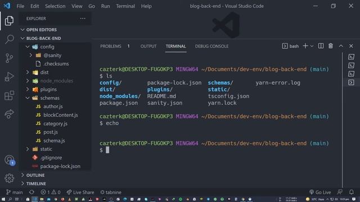Show errors and warnings in status bar

(51, 192)
